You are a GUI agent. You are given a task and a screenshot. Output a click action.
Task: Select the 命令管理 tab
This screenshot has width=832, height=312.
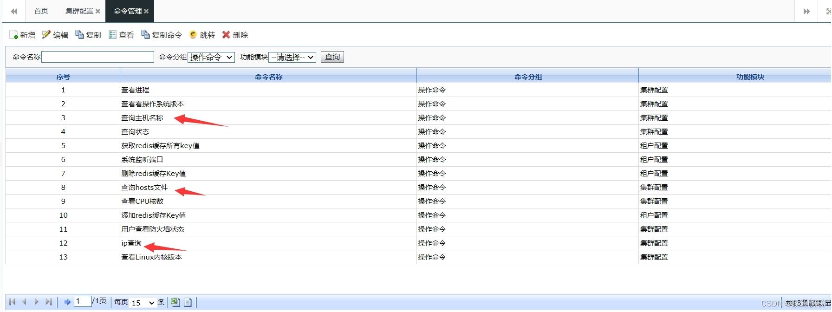128,11
